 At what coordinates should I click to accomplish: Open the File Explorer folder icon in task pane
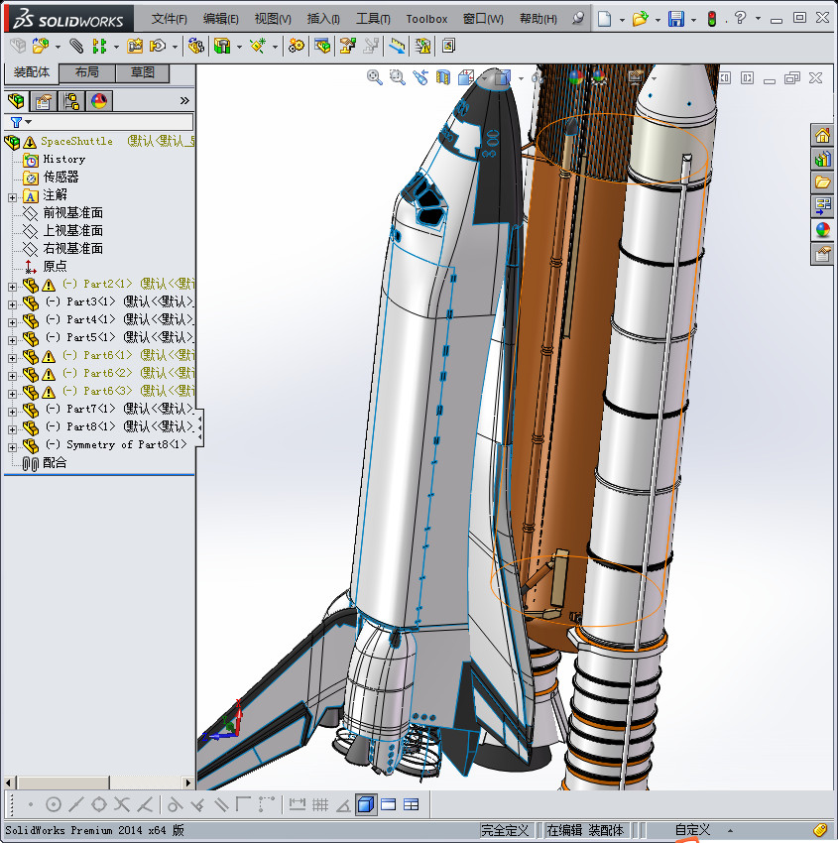(822, 182)
